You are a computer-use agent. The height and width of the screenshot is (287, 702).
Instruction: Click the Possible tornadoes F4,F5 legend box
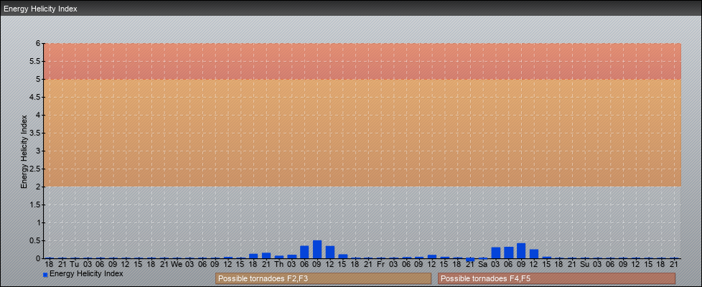[x=556, y=278]
